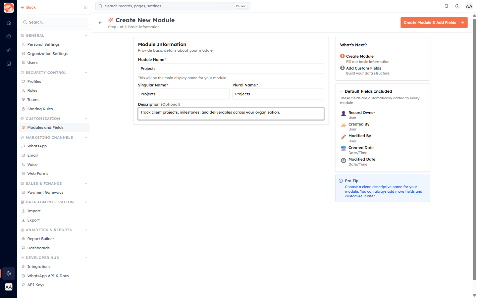Image resolution: width=477 pixels, height=298 pixels.
Task: Click the Created By sparkle icon
Action: (x=344, y=125)
